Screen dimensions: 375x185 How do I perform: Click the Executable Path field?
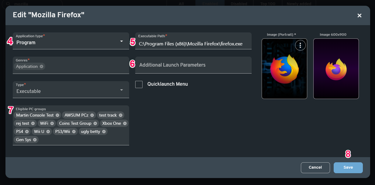click(193, 41)
